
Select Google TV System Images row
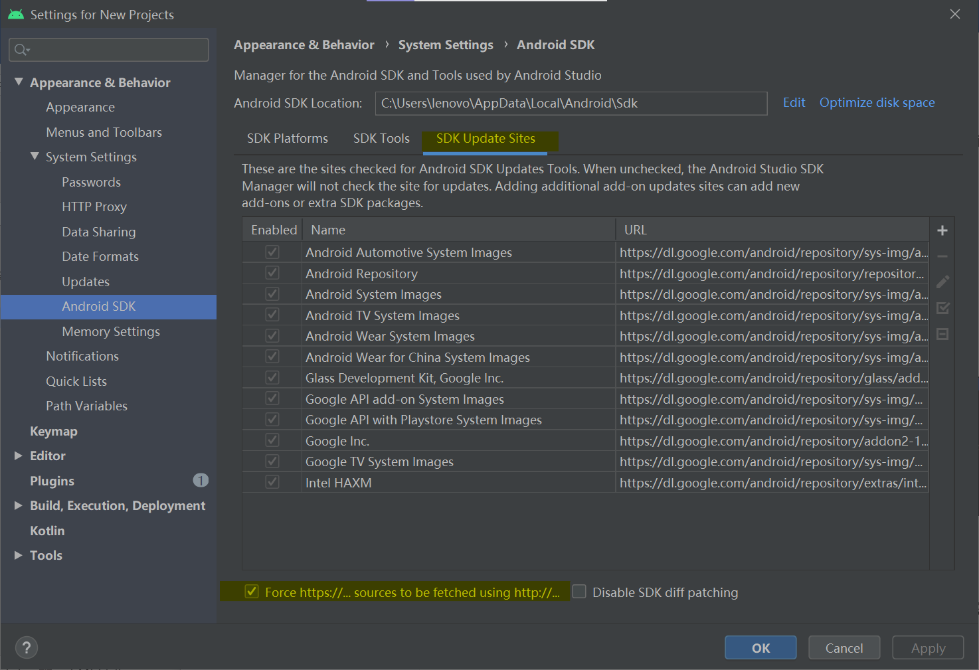coord(585,461)
